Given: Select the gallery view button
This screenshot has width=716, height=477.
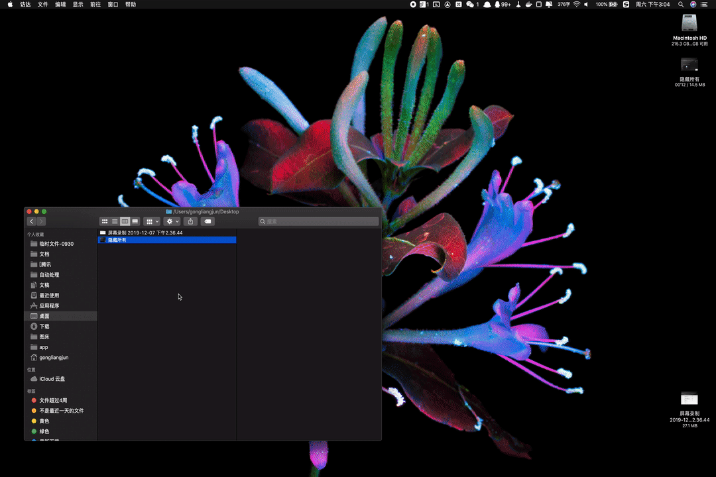Looking at the screenshot, I should pyautogui.click(x=135, y=221).
